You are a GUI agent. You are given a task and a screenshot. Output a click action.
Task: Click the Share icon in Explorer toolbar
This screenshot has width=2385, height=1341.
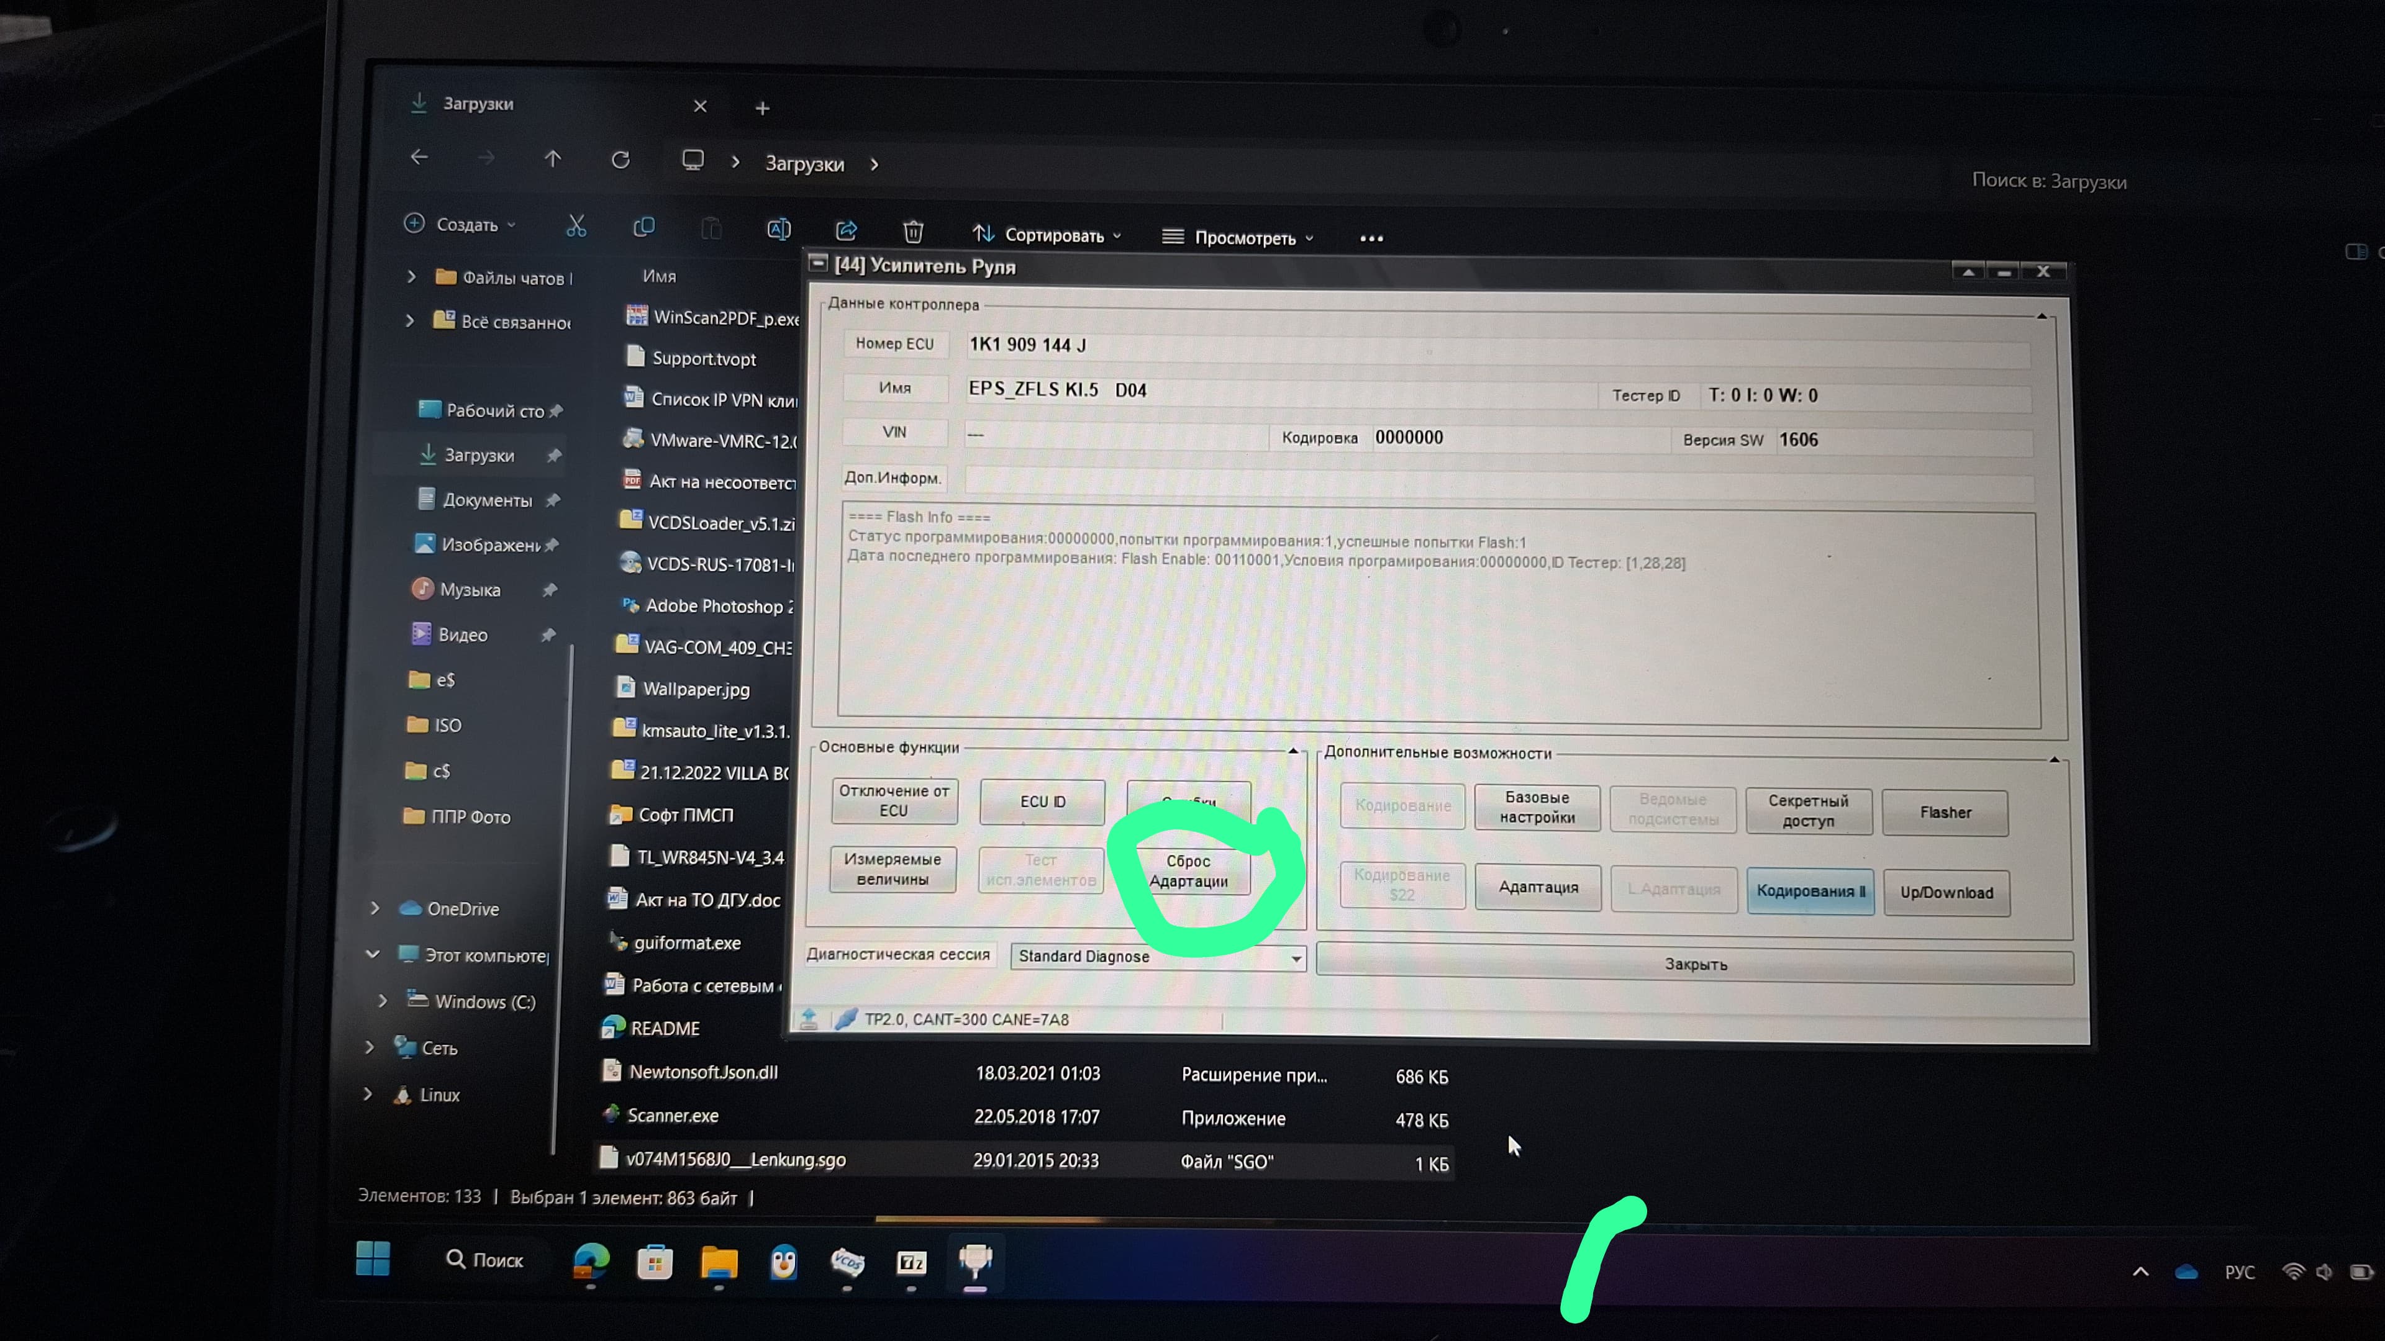[846, 230]
